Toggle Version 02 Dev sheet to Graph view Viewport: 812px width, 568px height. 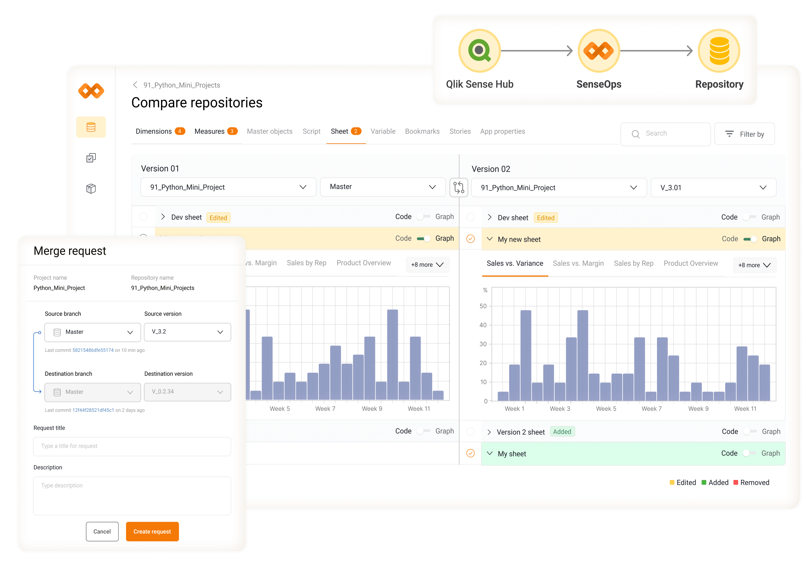tap(749, 217)
